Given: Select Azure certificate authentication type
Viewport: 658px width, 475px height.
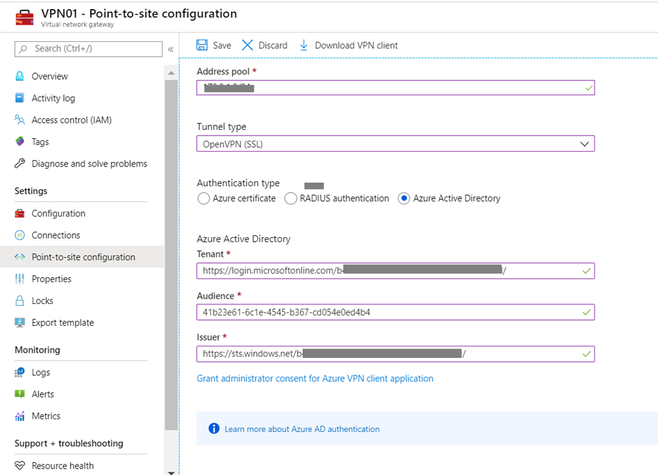Looking at the screenshot, I should pos(204,198).
